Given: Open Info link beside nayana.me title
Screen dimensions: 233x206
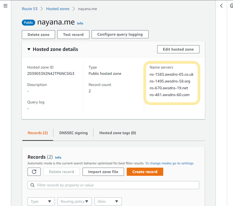Looking at the screenshot, I should tap(80, 23).
